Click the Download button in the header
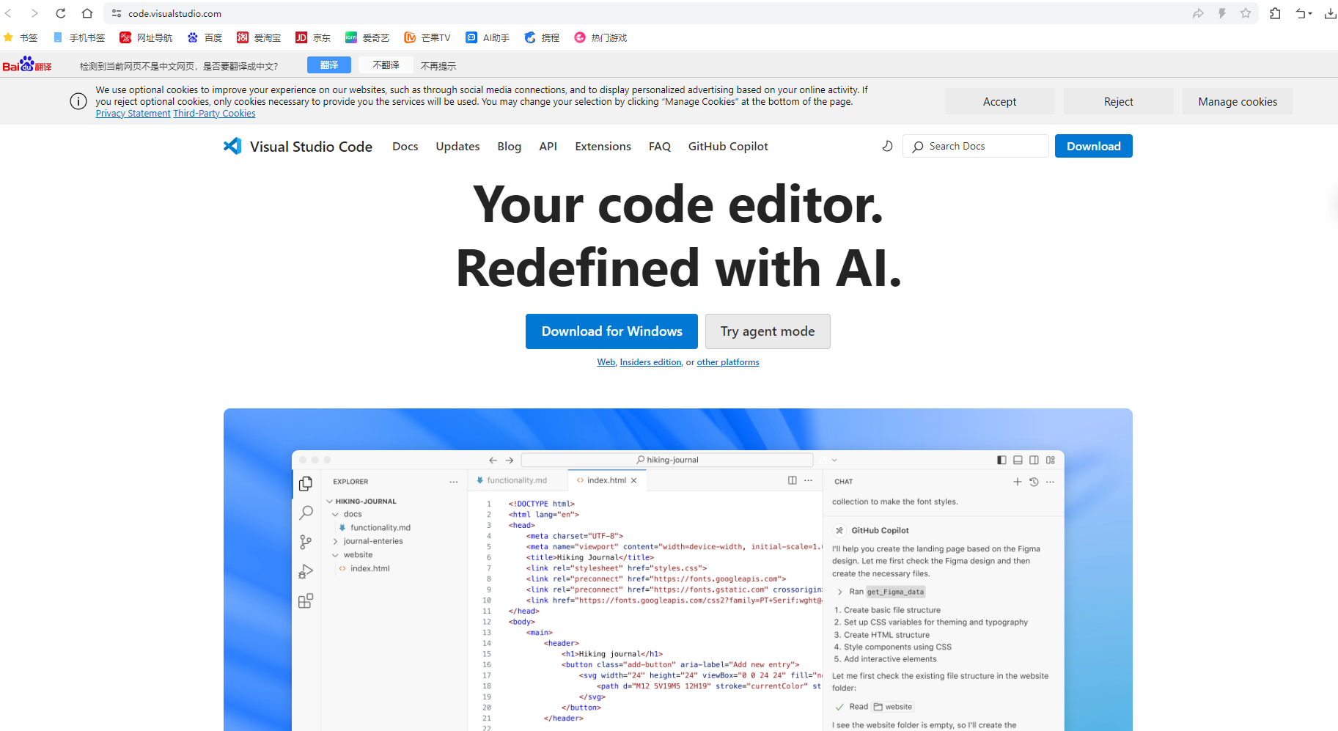The width and height of the screenshot is (1338, 731). coord(1094,146)
